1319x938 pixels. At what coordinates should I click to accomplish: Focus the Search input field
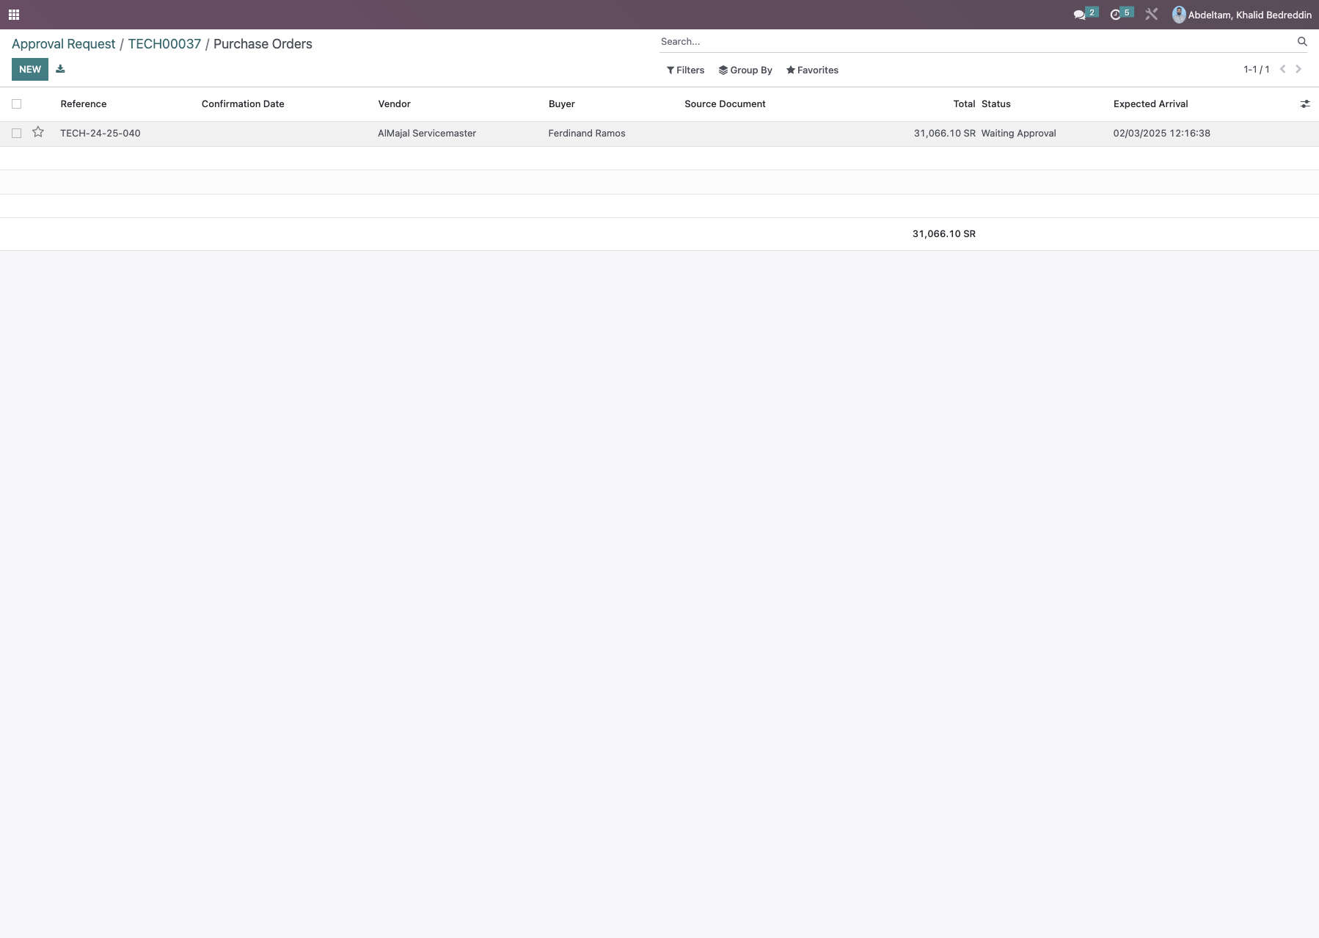pos(976,42)
